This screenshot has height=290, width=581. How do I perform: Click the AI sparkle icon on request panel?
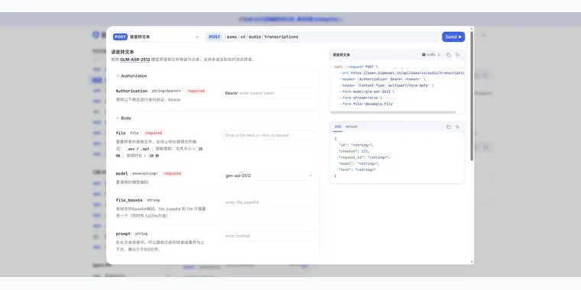click(x=458, y=55)
